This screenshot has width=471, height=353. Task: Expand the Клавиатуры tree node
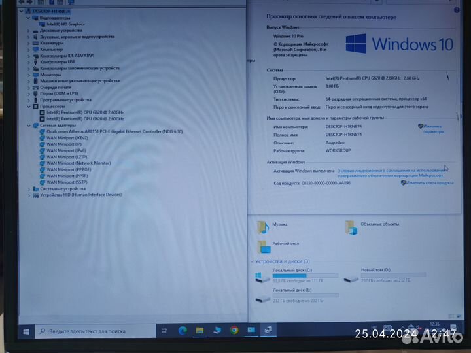point(29,43)
